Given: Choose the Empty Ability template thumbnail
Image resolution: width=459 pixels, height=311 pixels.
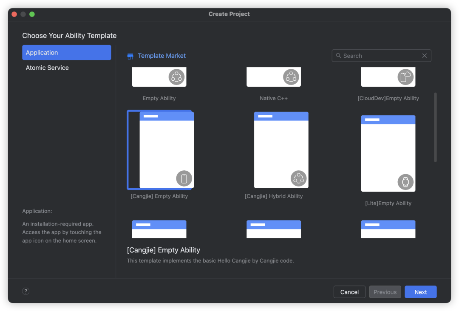Looking at the screenshot, I should (x=159, y=77).
